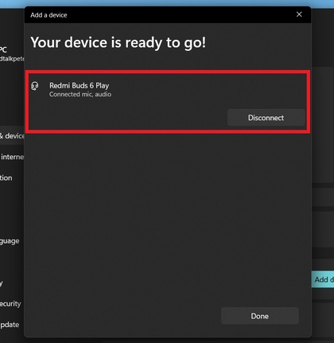Click Done in the Add a device dialog

coord(260,316)
